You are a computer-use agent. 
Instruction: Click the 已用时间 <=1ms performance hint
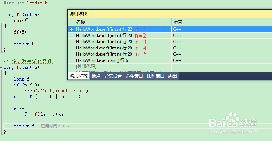55,126
